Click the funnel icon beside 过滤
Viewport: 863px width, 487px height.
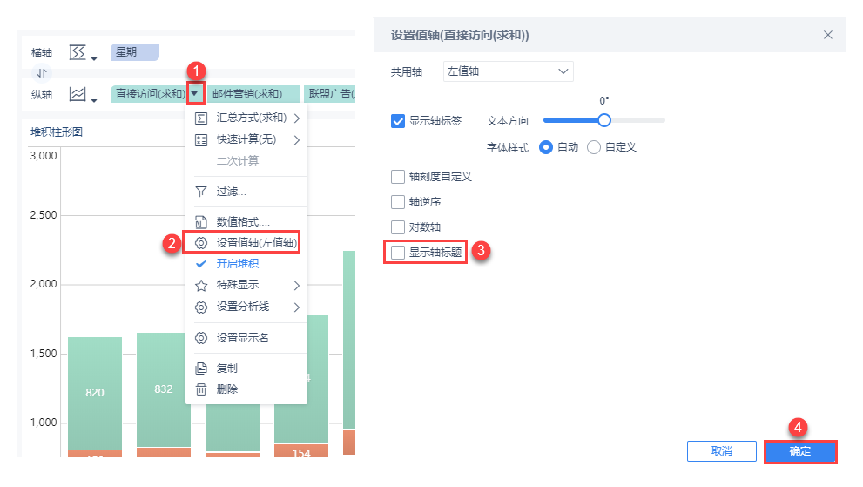pyautogui.click(x=200, y=192)
